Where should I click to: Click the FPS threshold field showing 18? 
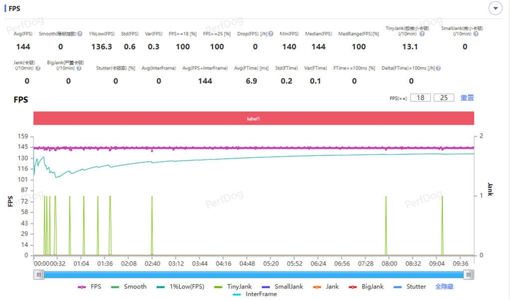click(x=420, y=98)
